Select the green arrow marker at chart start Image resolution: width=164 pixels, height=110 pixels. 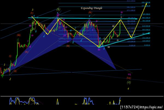click(x=2, y=75)
